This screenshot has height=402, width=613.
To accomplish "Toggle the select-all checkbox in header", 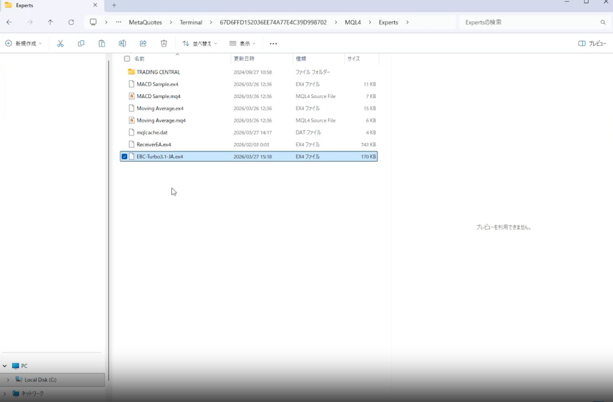I will click(x=127, y=58).
